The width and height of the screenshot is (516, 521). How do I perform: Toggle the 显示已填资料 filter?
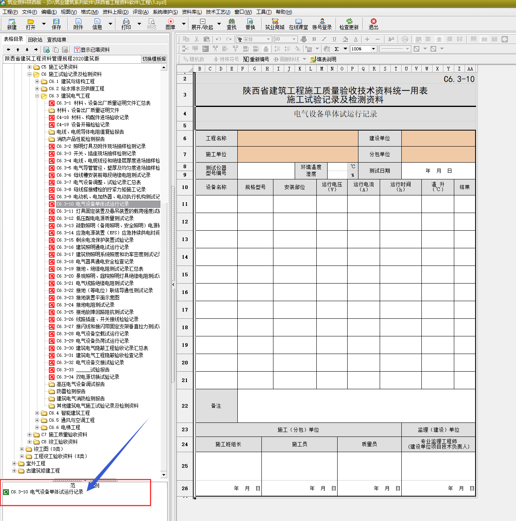tap(92, 50)
